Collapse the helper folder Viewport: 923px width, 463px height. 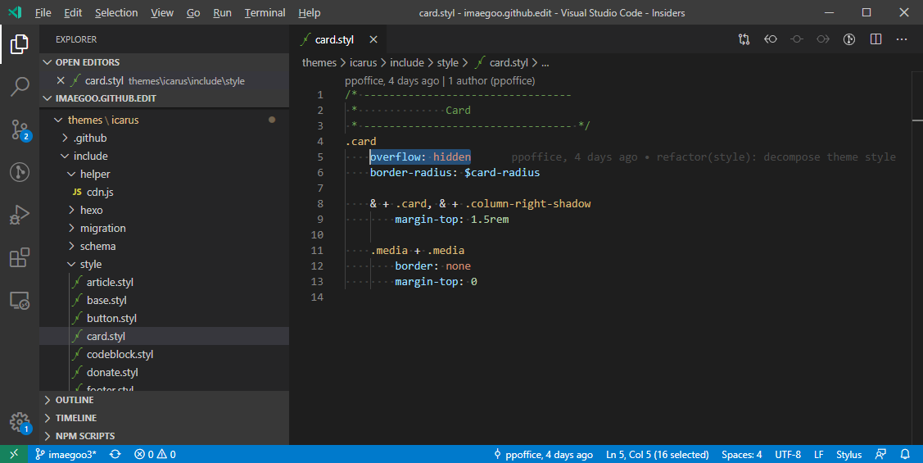[x=165, y=174]
